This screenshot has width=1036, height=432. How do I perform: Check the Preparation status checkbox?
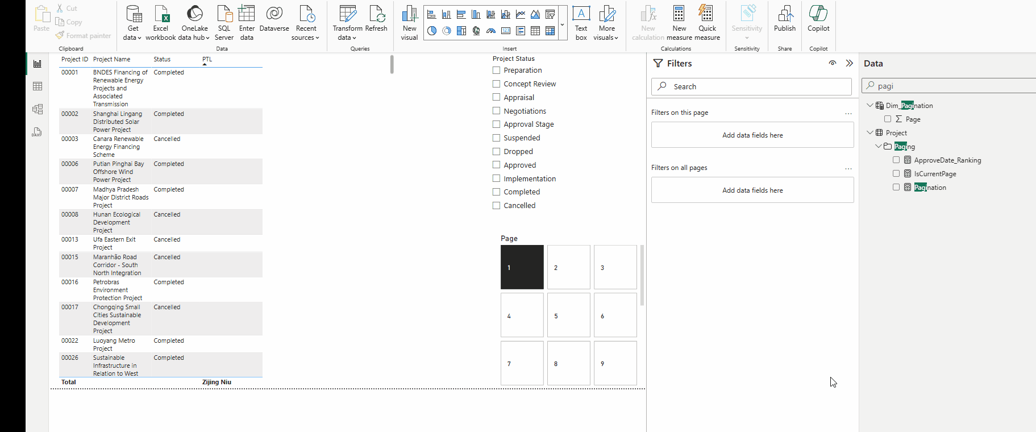tap(496, 70)
